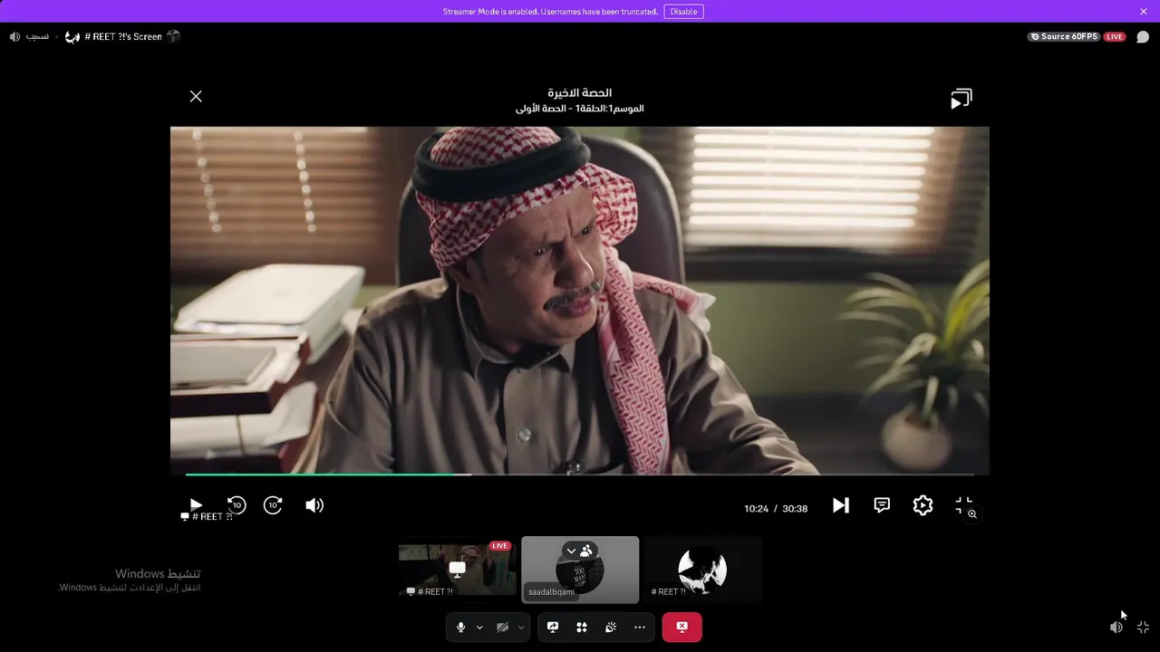1160x652 pixels.
Task: Click the 30:38 duration text
Action: click(795, 509)
